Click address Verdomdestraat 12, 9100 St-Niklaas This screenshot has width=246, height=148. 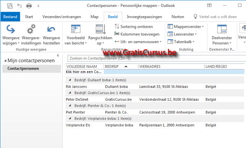[x=169, y=100]
